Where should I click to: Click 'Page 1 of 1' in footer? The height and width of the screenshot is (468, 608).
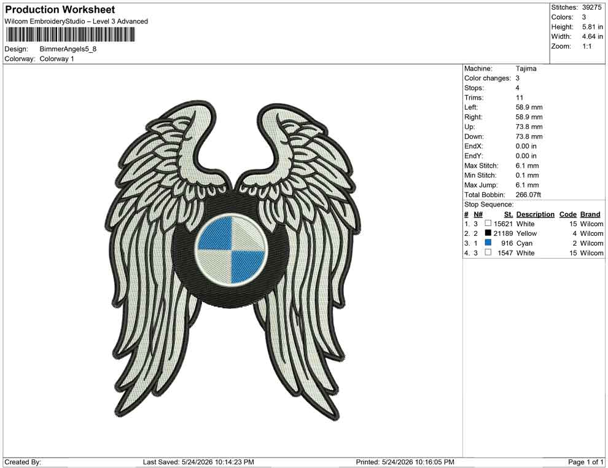(586, 462)
